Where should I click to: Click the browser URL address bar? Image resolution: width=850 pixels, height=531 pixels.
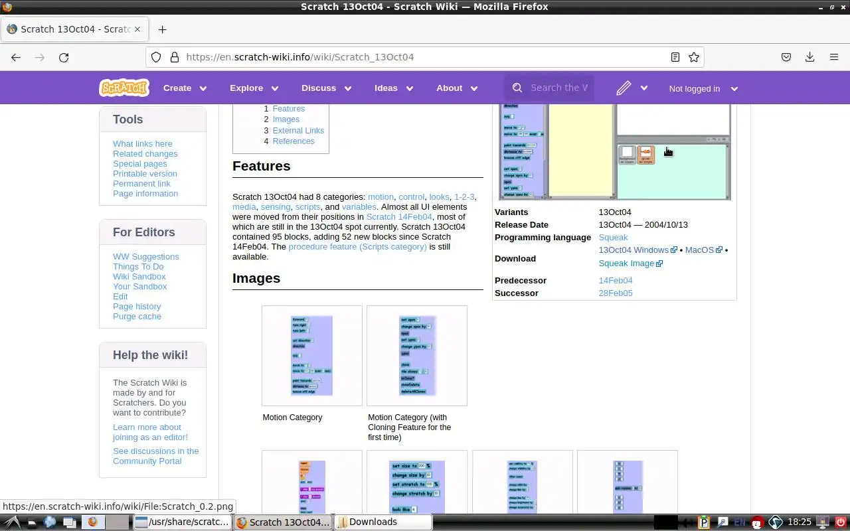click(x=425, y=57)
